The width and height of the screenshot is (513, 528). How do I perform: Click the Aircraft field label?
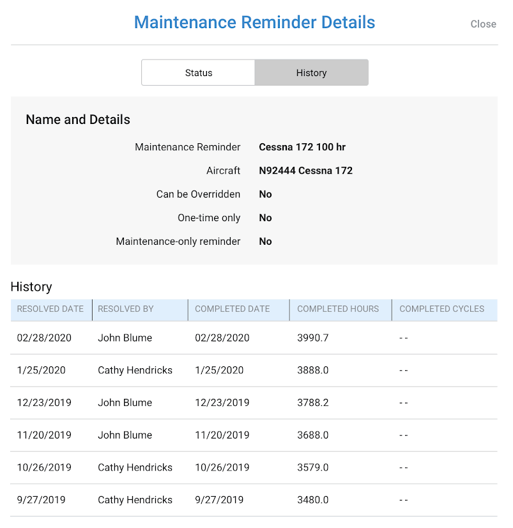pos(223,171)
